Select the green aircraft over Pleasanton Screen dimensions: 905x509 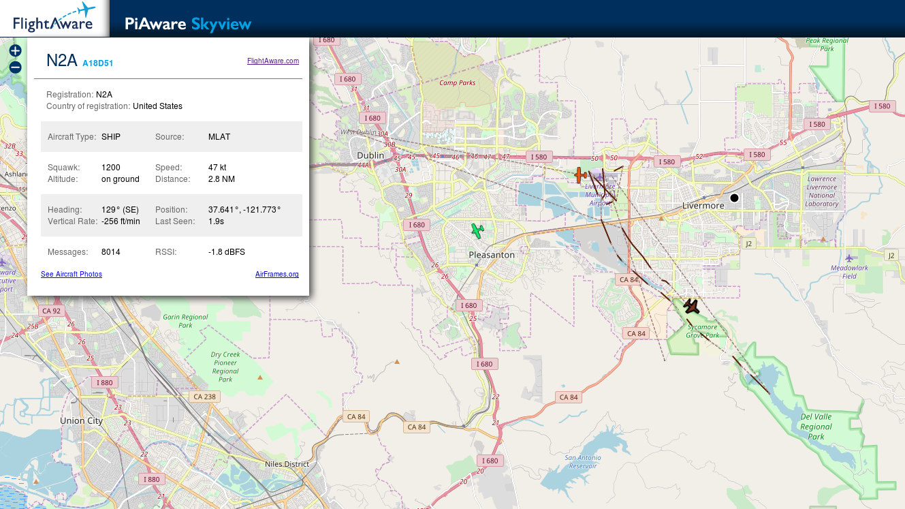(x=478, y=231)
